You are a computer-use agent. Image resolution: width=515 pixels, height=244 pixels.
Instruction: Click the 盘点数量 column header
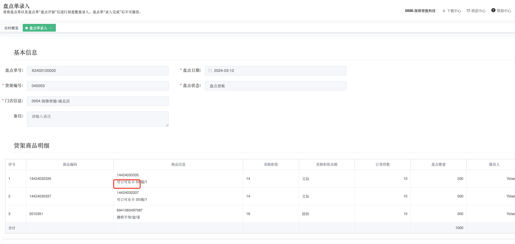pos(439,164)
